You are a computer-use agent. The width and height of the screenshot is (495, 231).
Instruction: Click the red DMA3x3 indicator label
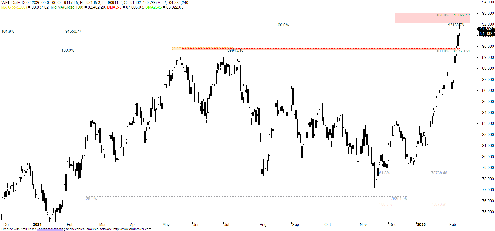(x=114, y=7)
